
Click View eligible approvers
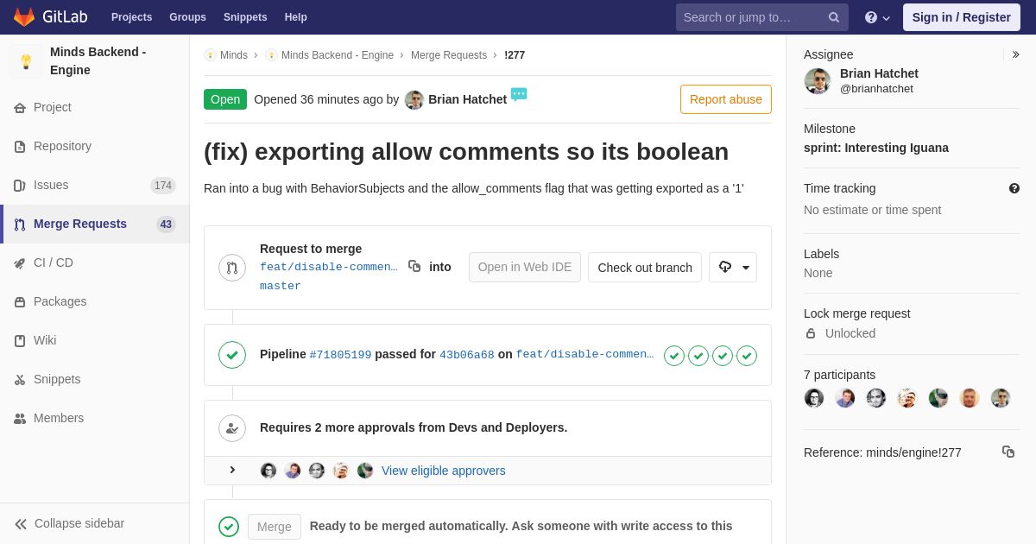(x=444, y=471)
